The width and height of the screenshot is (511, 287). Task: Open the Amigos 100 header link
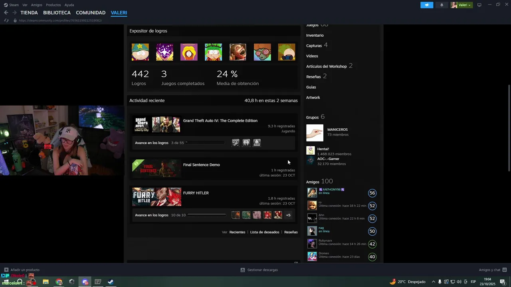319,182
